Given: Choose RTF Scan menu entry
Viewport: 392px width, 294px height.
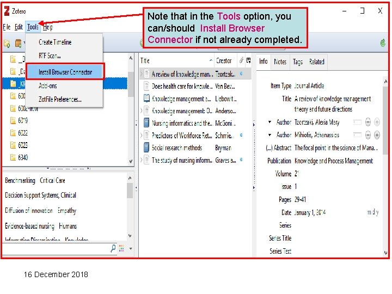Looking at the screenshot, I should coord(50,56).
